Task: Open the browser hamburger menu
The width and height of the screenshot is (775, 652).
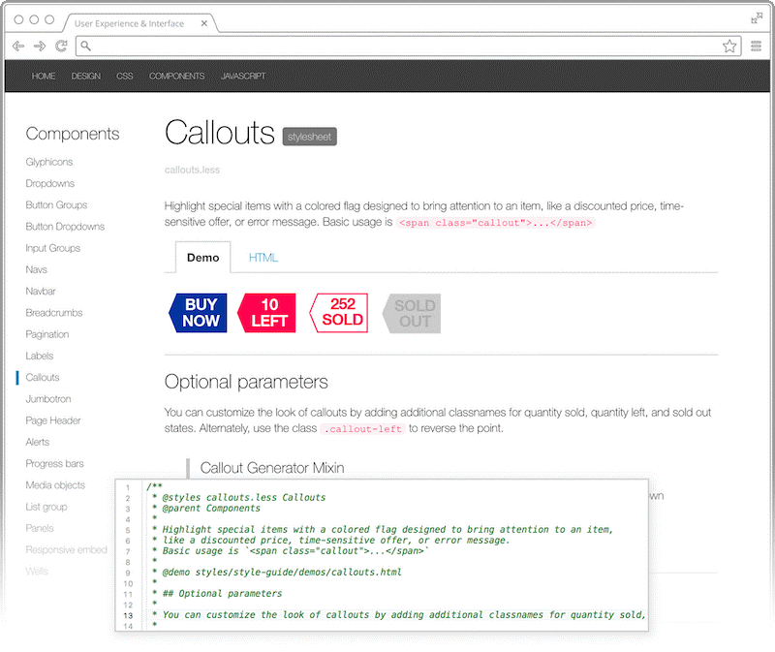Action: click(757, 46)
